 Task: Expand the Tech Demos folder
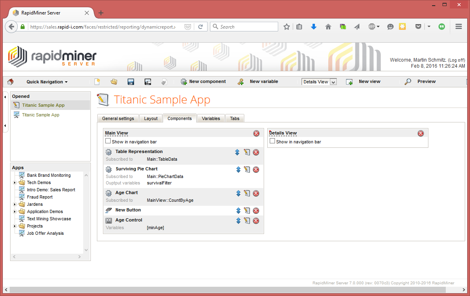(x=15, y=183)
